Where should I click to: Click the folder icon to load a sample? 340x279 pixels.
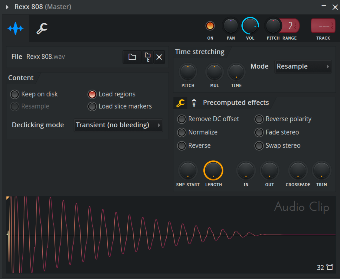point(132,57)
